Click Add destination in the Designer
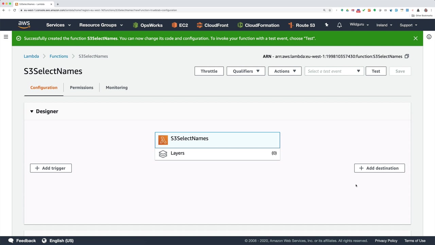 click(379, 168)
